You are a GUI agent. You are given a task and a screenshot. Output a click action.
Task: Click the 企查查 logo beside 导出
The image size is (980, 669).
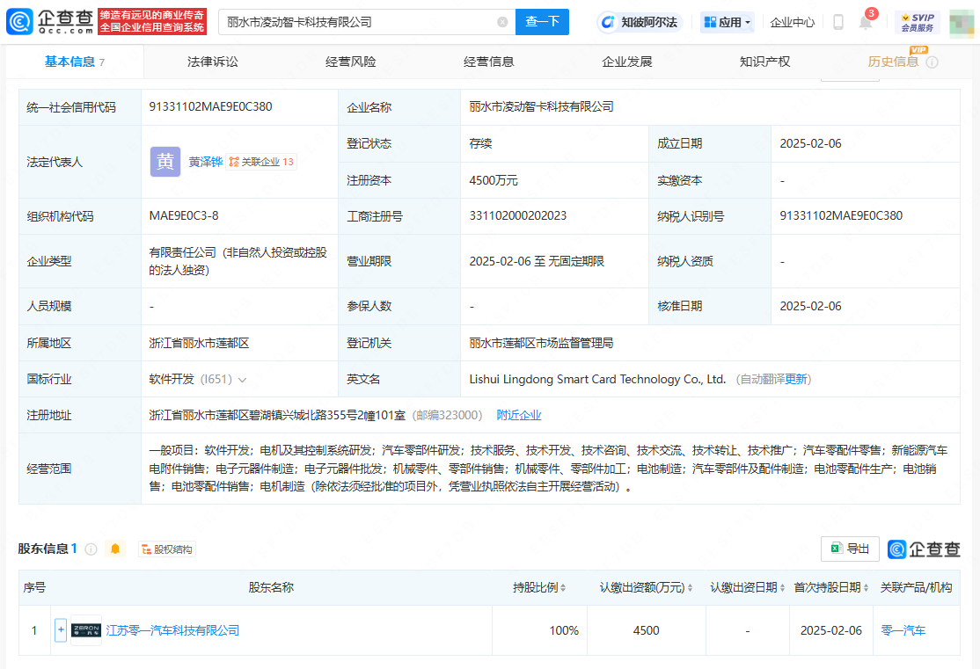click(924, 549)
